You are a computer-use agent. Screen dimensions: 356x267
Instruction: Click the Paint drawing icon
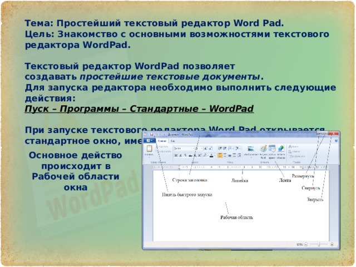click(x=263, y=149)
